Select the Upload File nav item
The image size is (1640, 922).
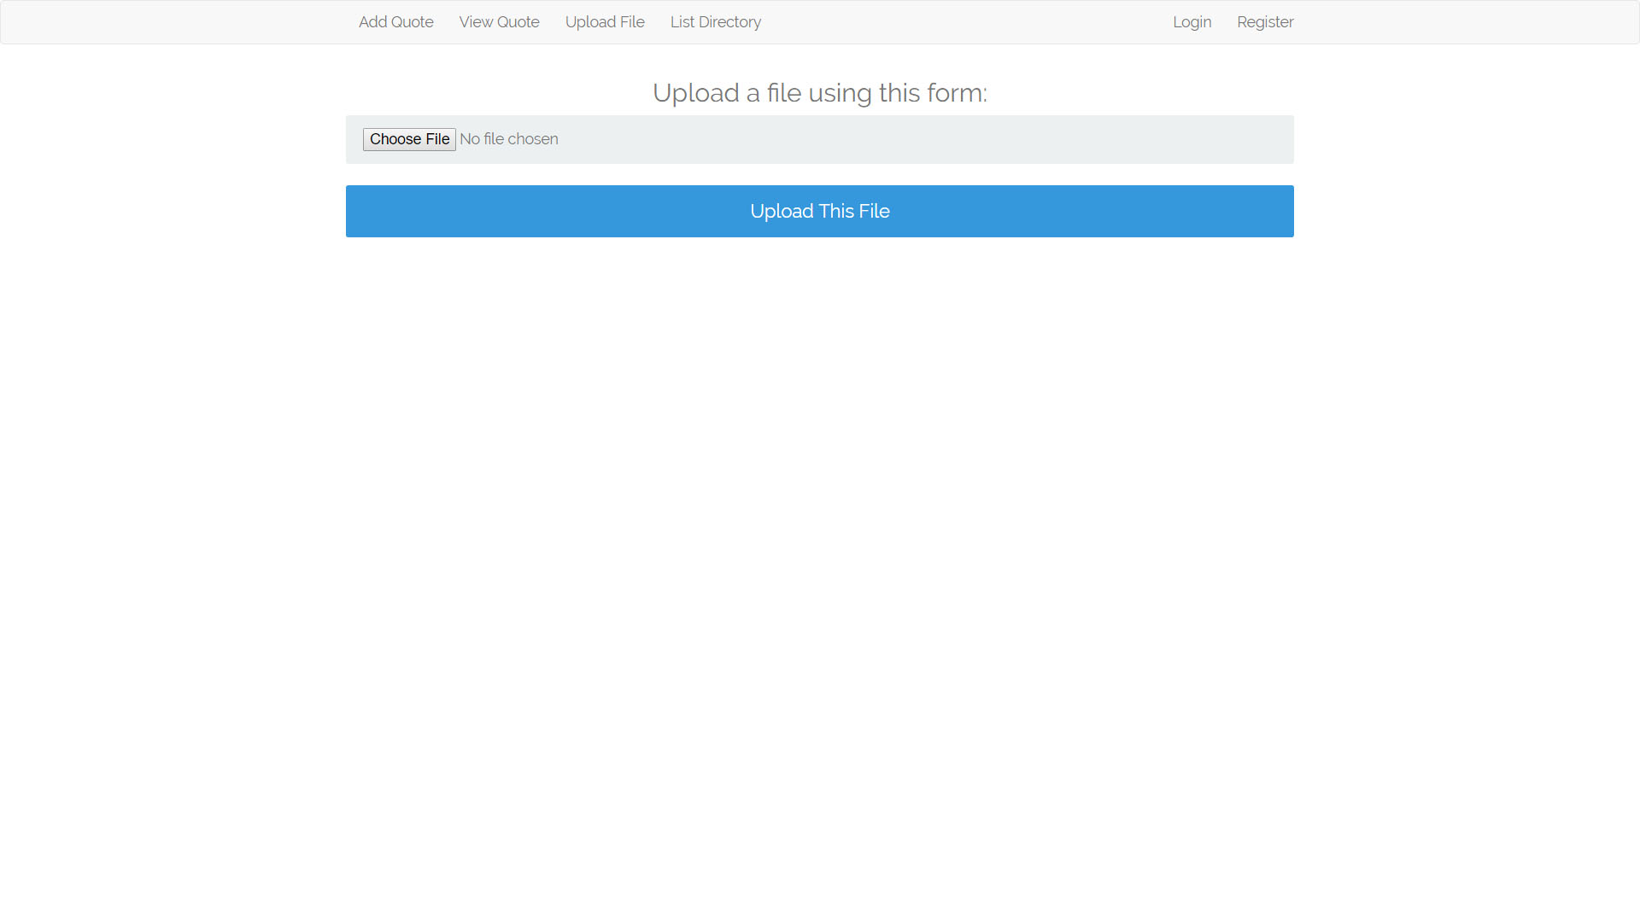(x=604, y=22)
